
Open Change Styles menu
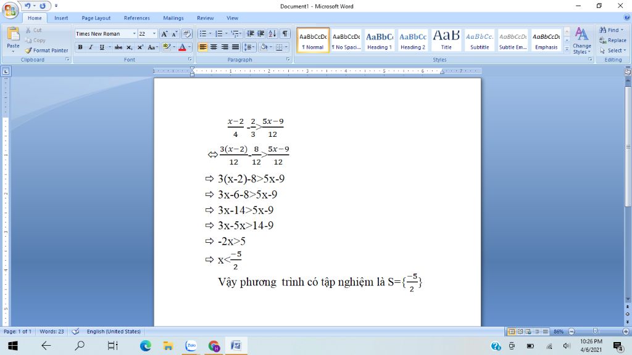[x=581, y=40]
